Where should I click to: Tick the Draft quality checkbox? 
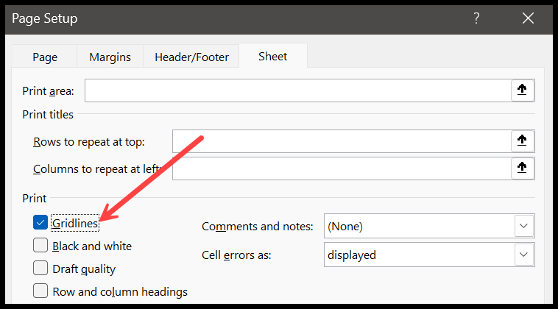[x=40, y=268]
